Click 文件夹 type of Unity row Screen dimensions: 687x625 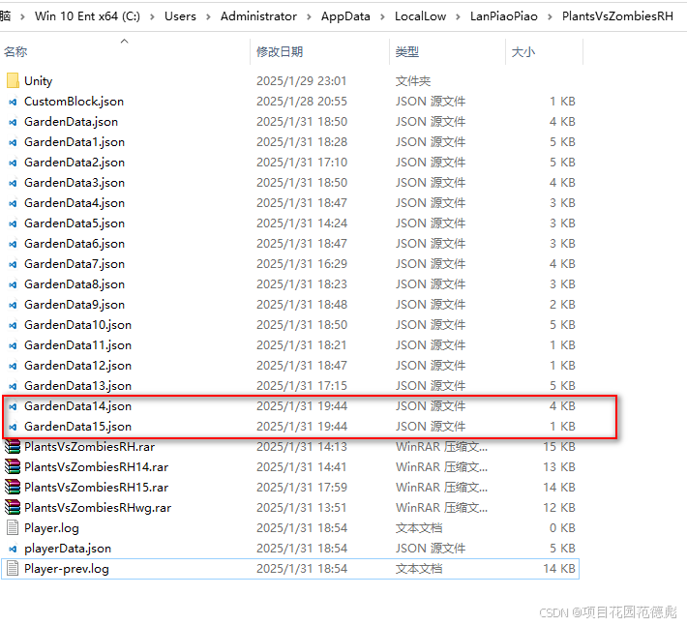(413, 81)
